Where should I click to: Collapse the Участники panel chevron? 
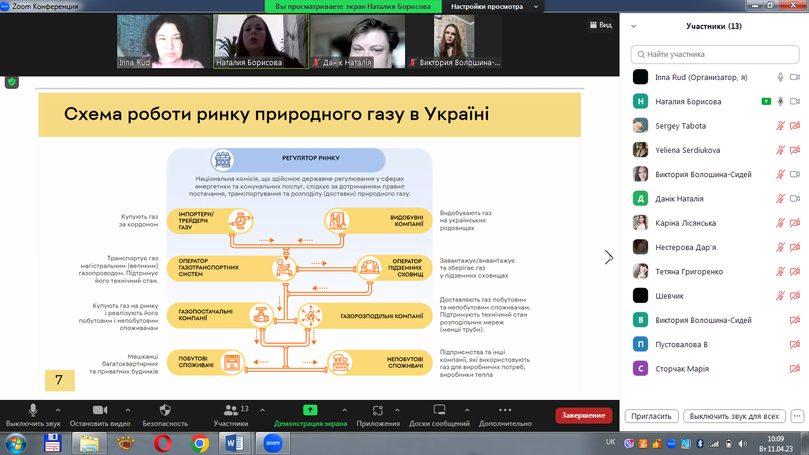(x=634, y=26)
